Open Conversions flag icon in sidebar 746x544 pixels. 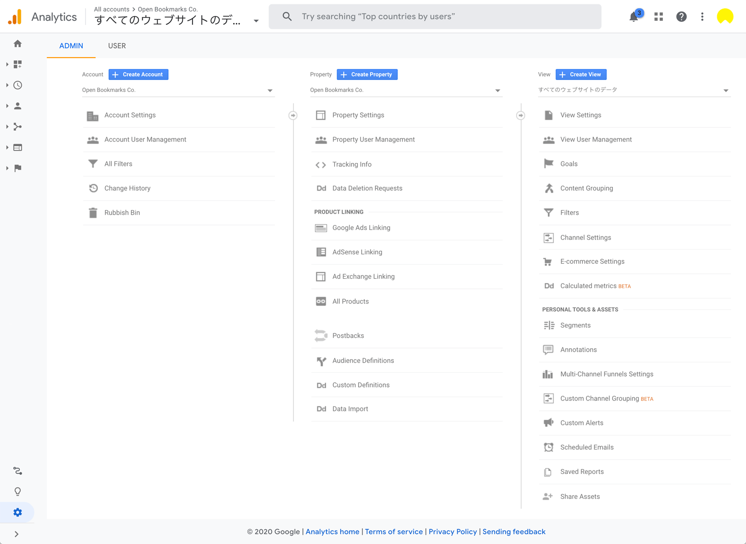point(18,168)
